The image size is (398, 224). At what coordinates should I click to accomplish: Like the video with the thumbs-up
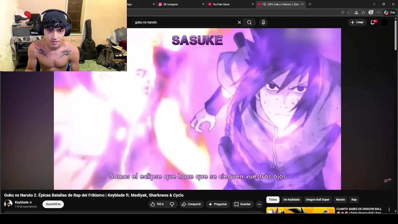157,204
